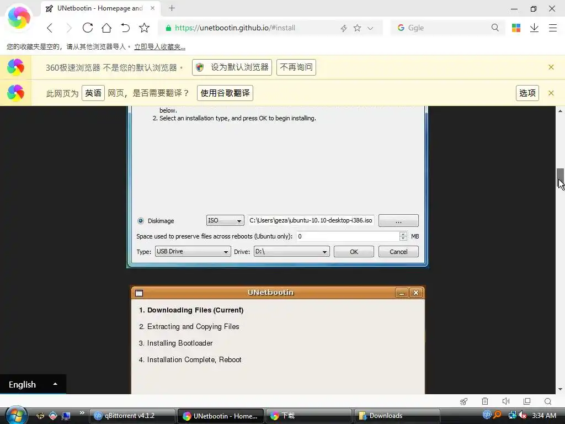Expand the address bar history chevron
This screenshot has height=424, width=565.
(370, 28)
